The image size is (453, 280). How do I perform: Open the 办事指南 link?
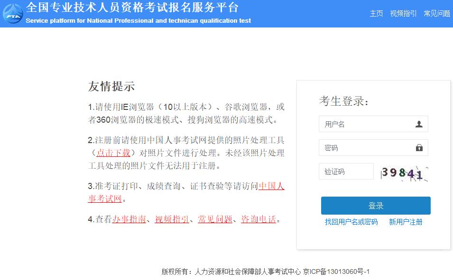click(x=129, y=219)
